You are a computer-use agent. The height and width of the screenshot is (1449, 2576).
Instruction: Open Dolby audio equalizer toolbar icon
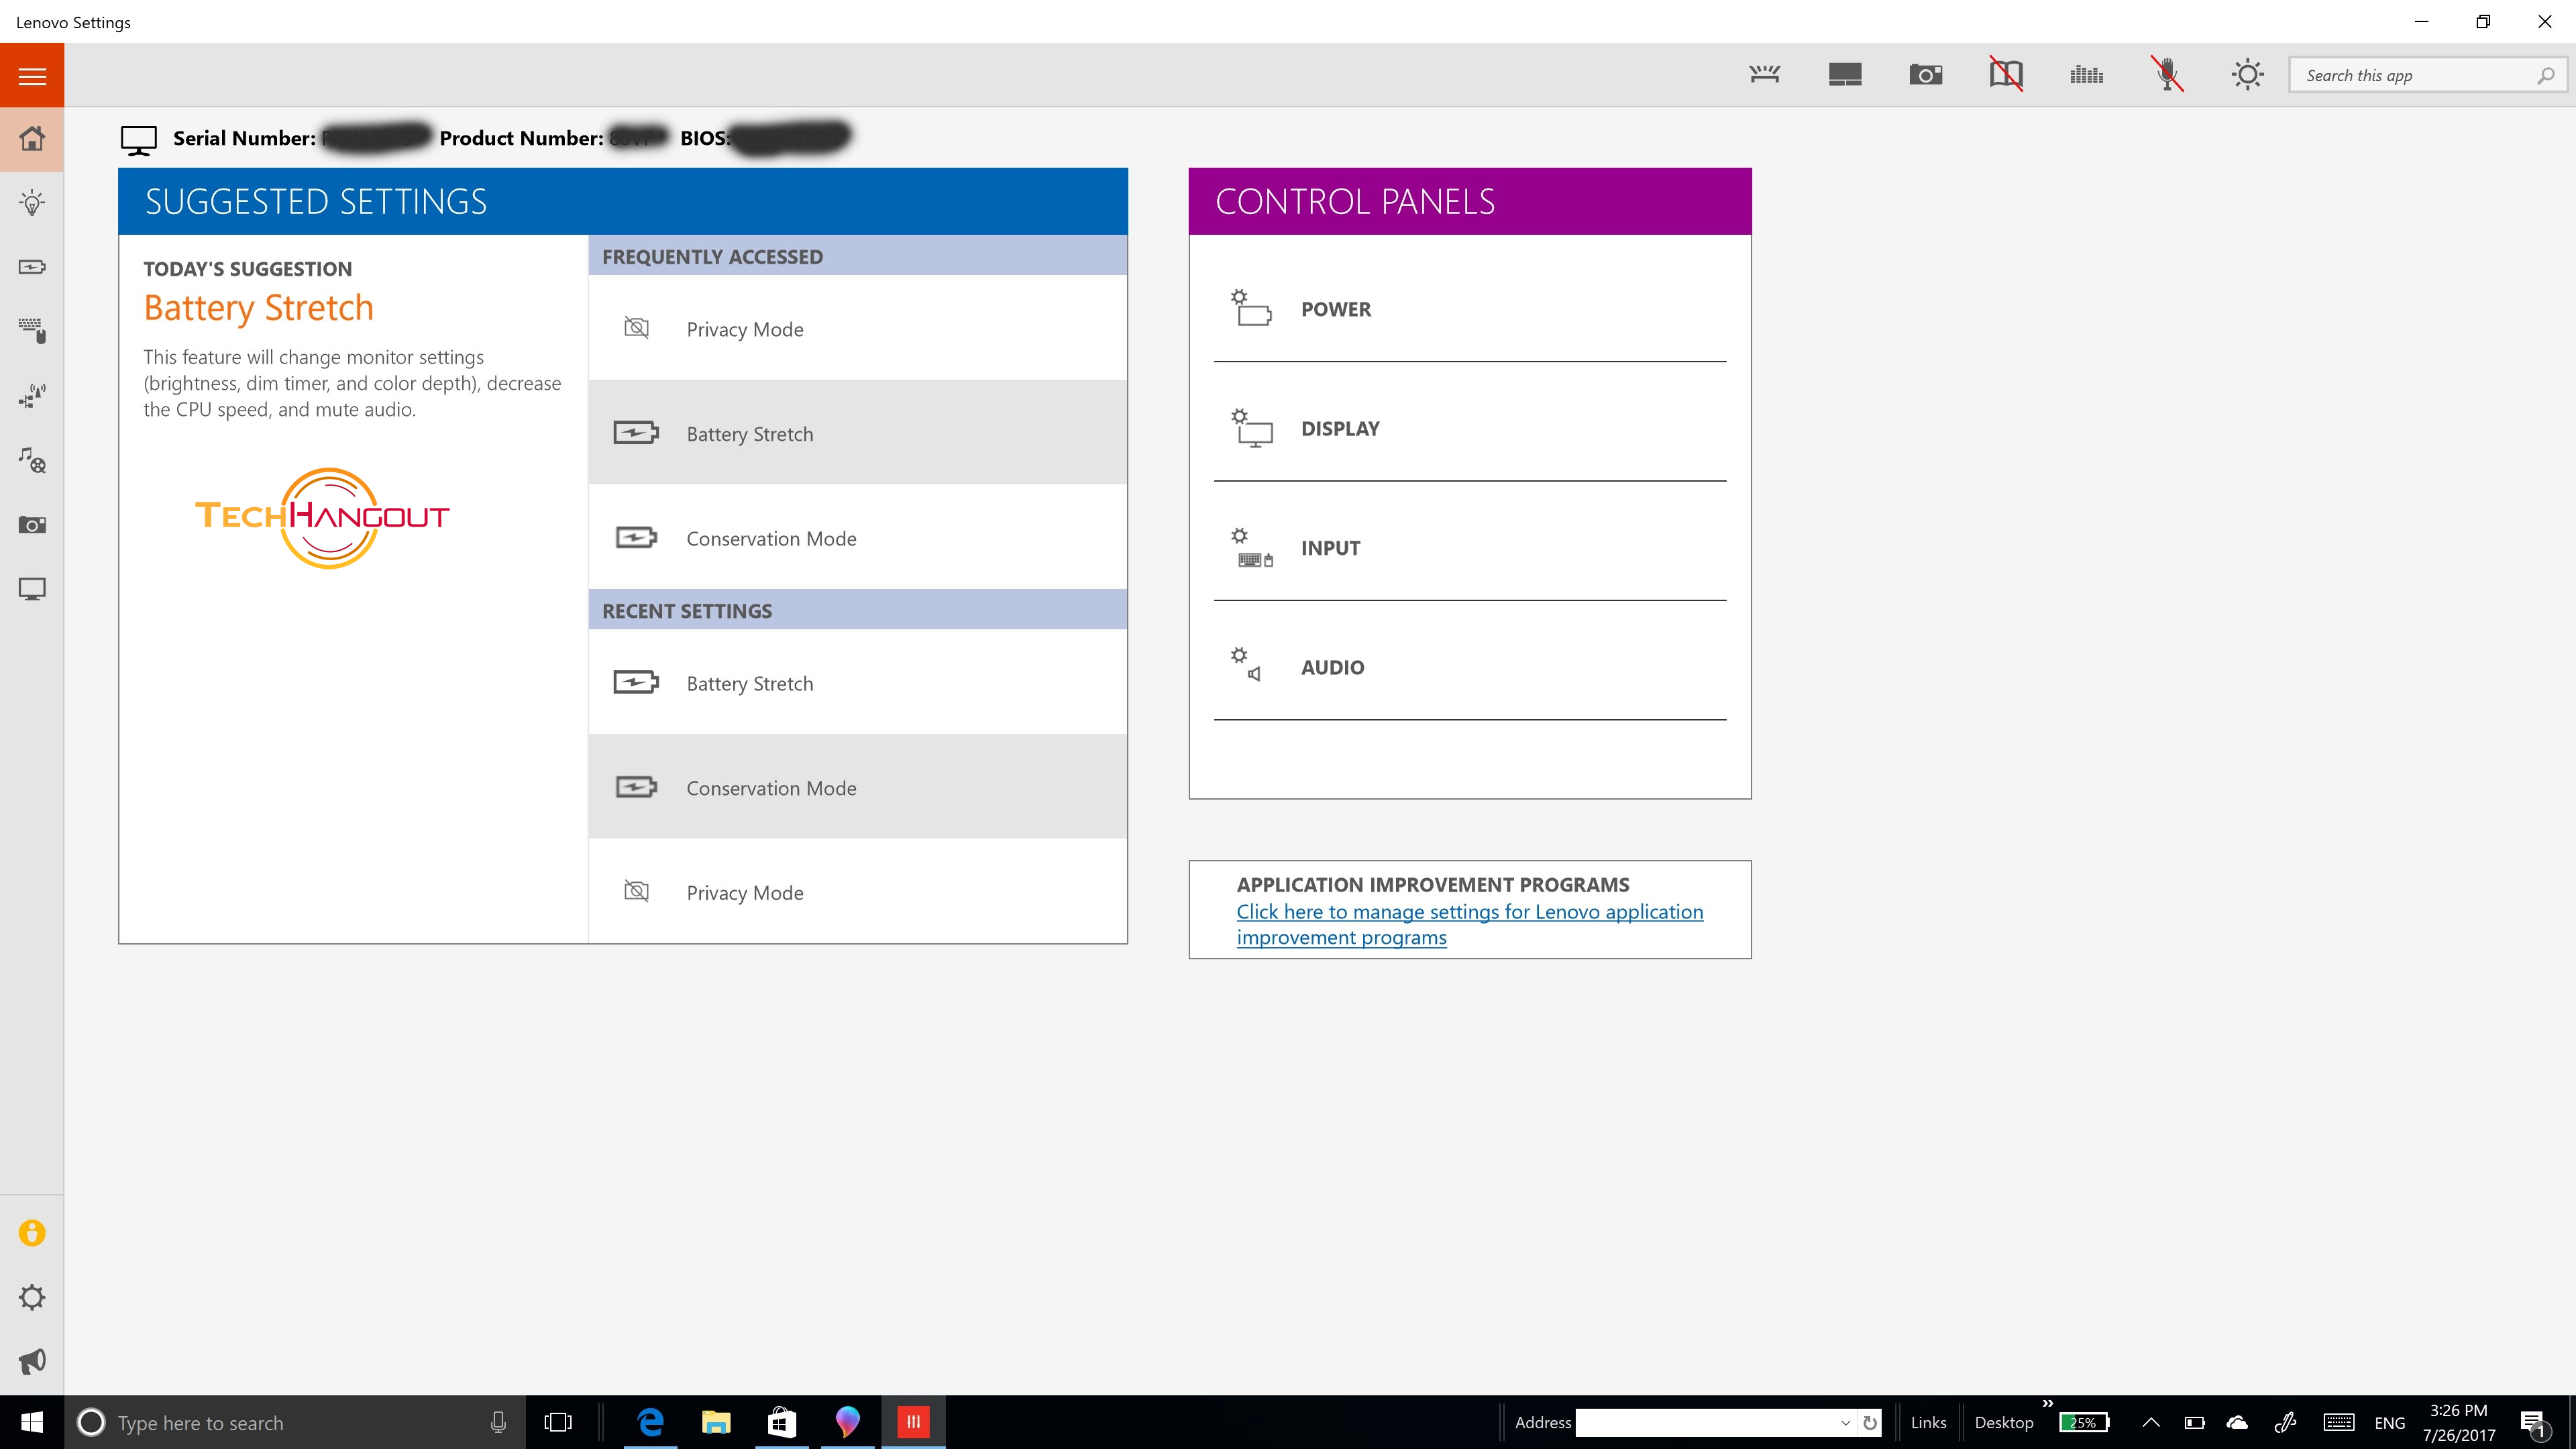[2086, 75]
